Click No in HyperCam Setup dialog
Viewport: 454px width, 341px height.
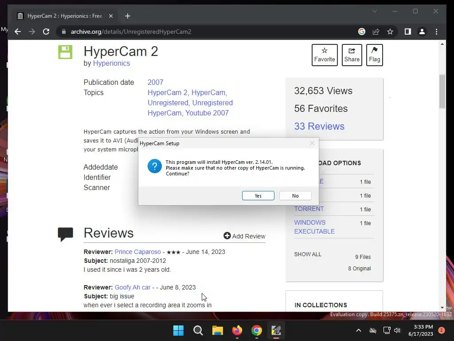(x=295, y=196)
